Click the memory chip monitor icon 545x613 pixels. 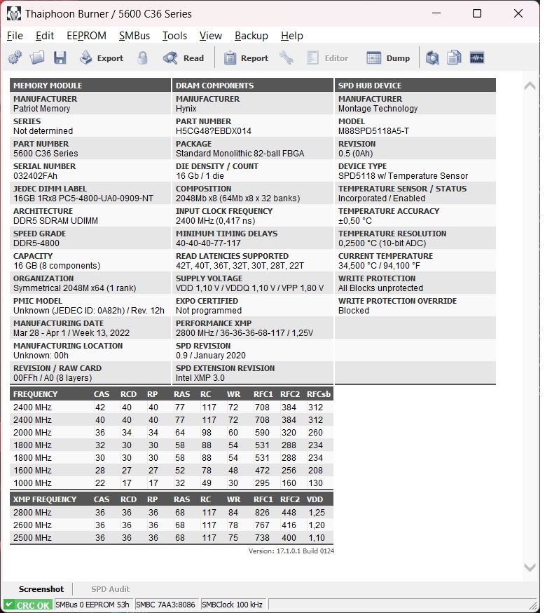click(476, 58)
